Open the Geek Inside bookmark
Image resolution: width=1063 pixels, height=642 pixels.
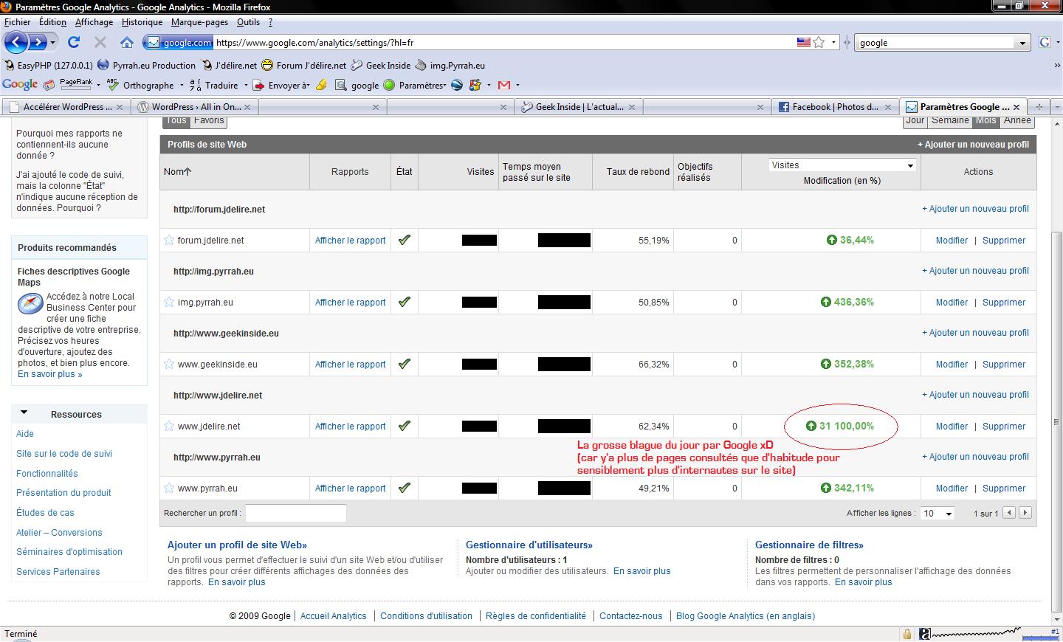point(381,65)
